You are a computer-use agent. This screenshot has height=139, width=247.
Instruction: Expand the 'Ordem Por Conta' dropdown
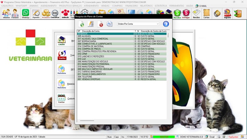[157, 24]
